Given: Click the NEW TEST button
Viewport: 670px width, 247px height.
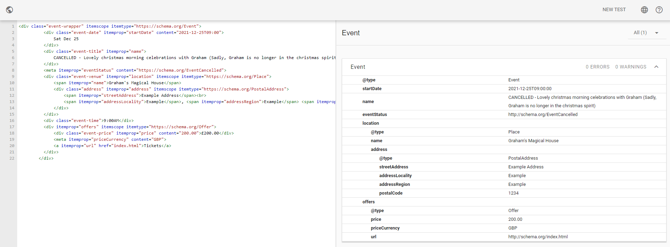Looking at the screenshot, I should [614, 10].
